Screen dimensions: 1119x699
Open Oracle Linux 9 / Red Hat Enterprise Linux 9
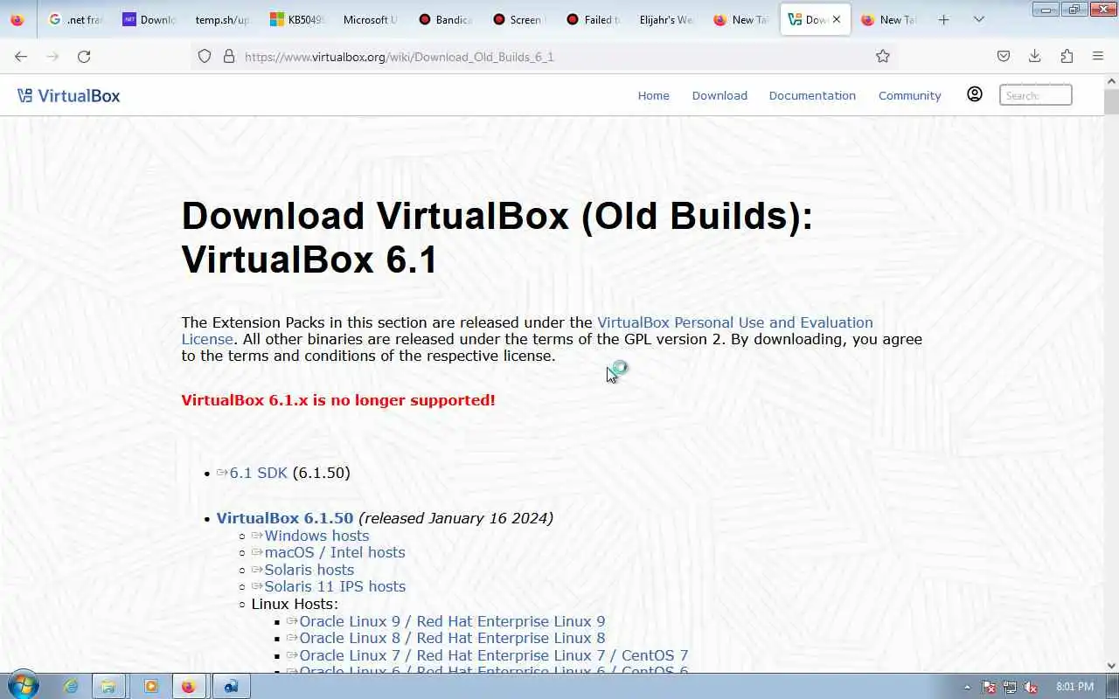tap(452, 621)
